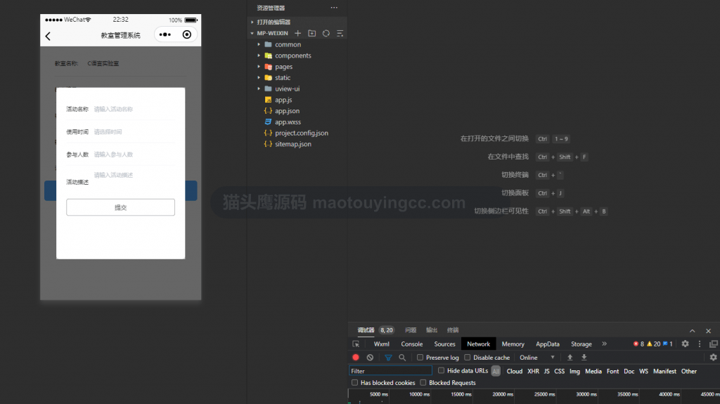
Task: Open the 输出 panel tab
Action: coord(432,330)
